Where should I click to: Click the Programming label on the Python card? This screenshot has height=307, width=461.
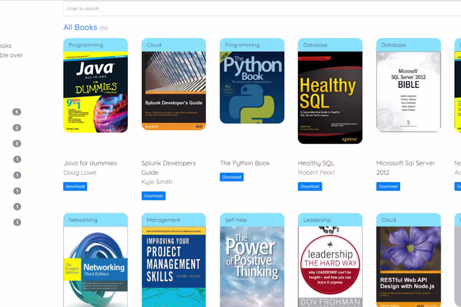tap(242, 45)
